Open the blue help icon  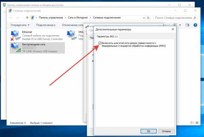195,25
